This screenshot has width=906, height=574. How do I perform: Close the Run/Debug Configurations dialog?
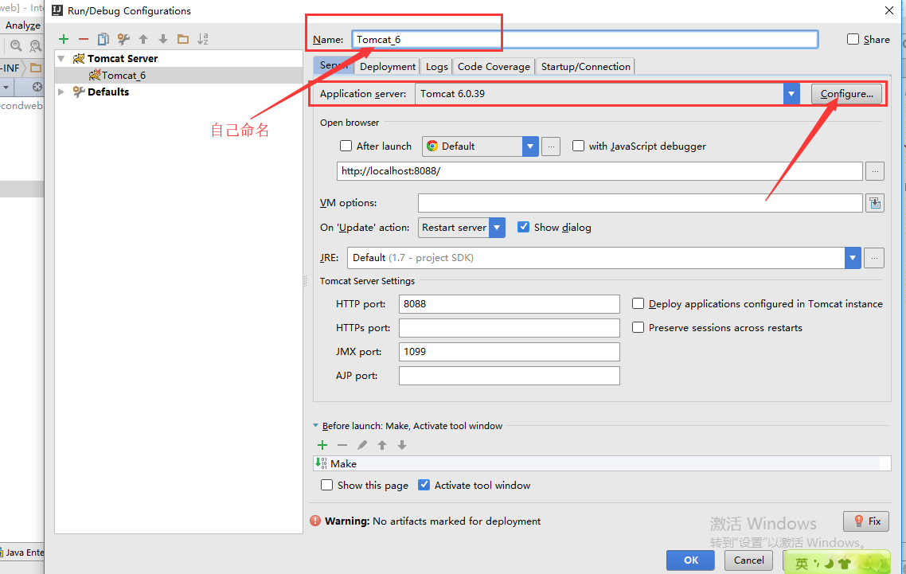[889, 10]
